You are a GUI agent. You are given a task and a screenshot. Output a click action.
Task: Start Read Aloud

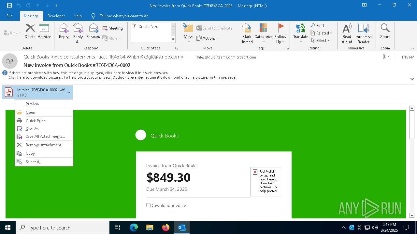pyautogui.click(x=347, y=33)
